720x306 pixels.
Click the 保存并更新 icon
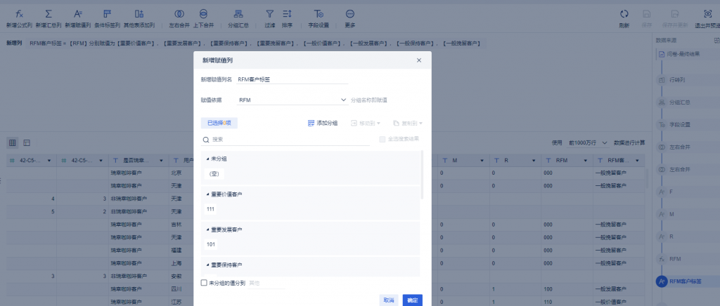tap(675, 14)
